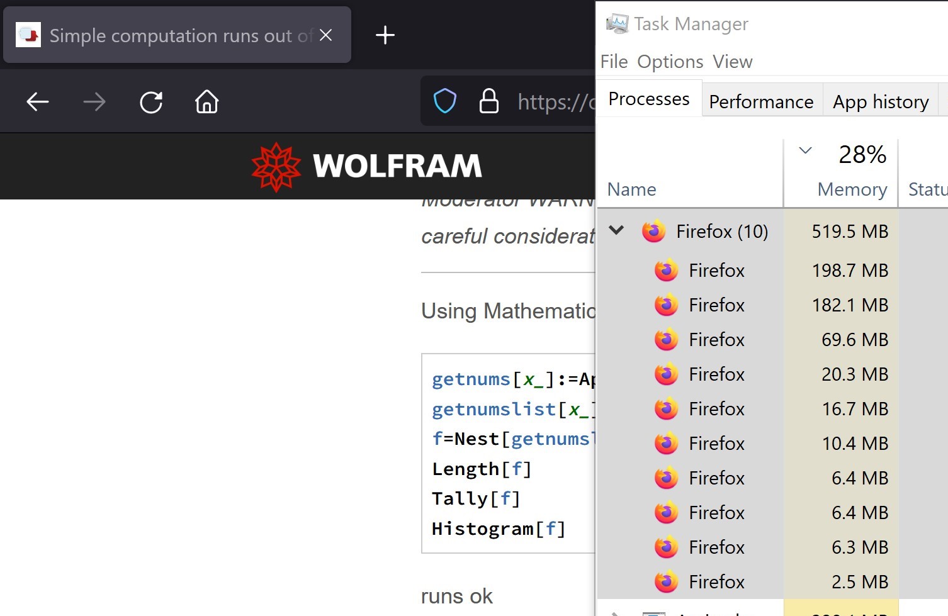Click the 'Using Mathematic' paragraph text
The height and width of the screenshot is (616, 948).
point(508,311)
